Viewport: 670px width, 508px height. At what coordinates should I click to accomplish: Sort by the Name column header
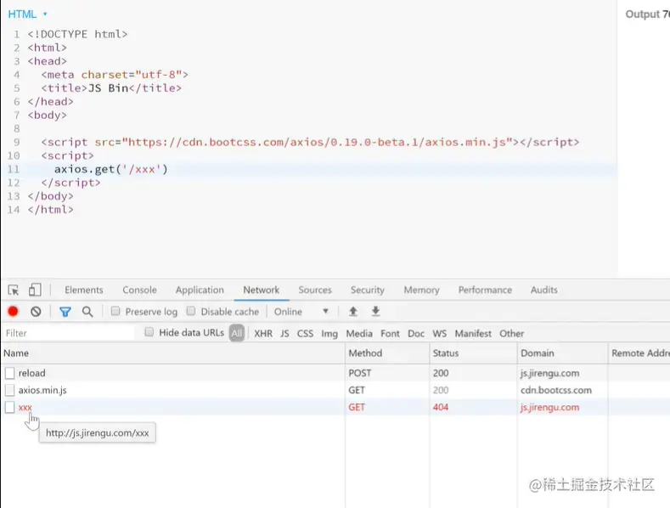[172, 353]
